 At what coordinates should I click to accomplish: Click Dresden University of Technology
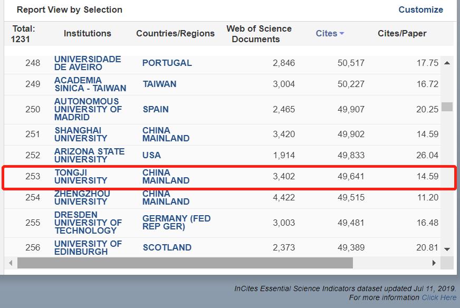tap(88, 223)
